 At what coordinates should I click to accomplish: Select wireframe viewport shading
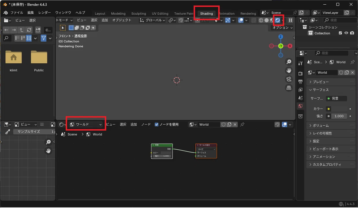coord(261,20)
